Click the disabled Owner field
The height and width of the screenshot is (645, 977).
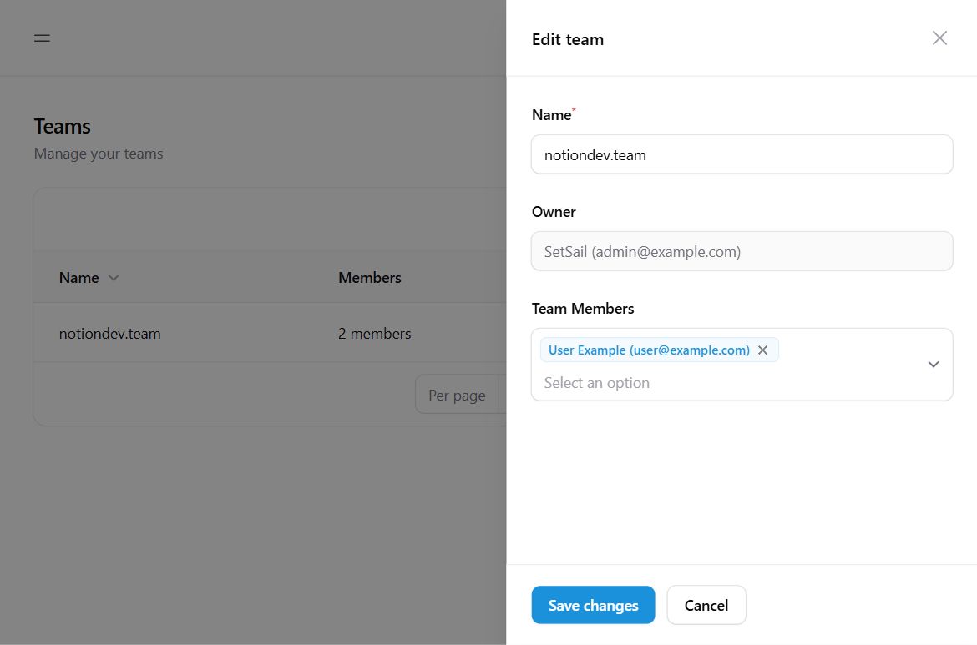point(742,251)
